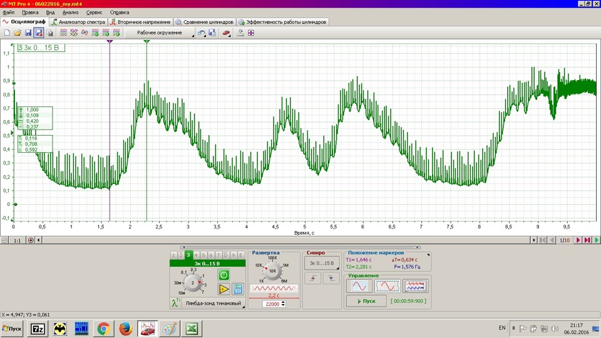Viewport: 601px width, 338px height.
Task: Click the lambda sensor icon
Action: coord(175,303)
